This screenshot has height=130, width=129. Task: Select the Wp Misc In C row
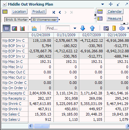click(x=15, y=62)
